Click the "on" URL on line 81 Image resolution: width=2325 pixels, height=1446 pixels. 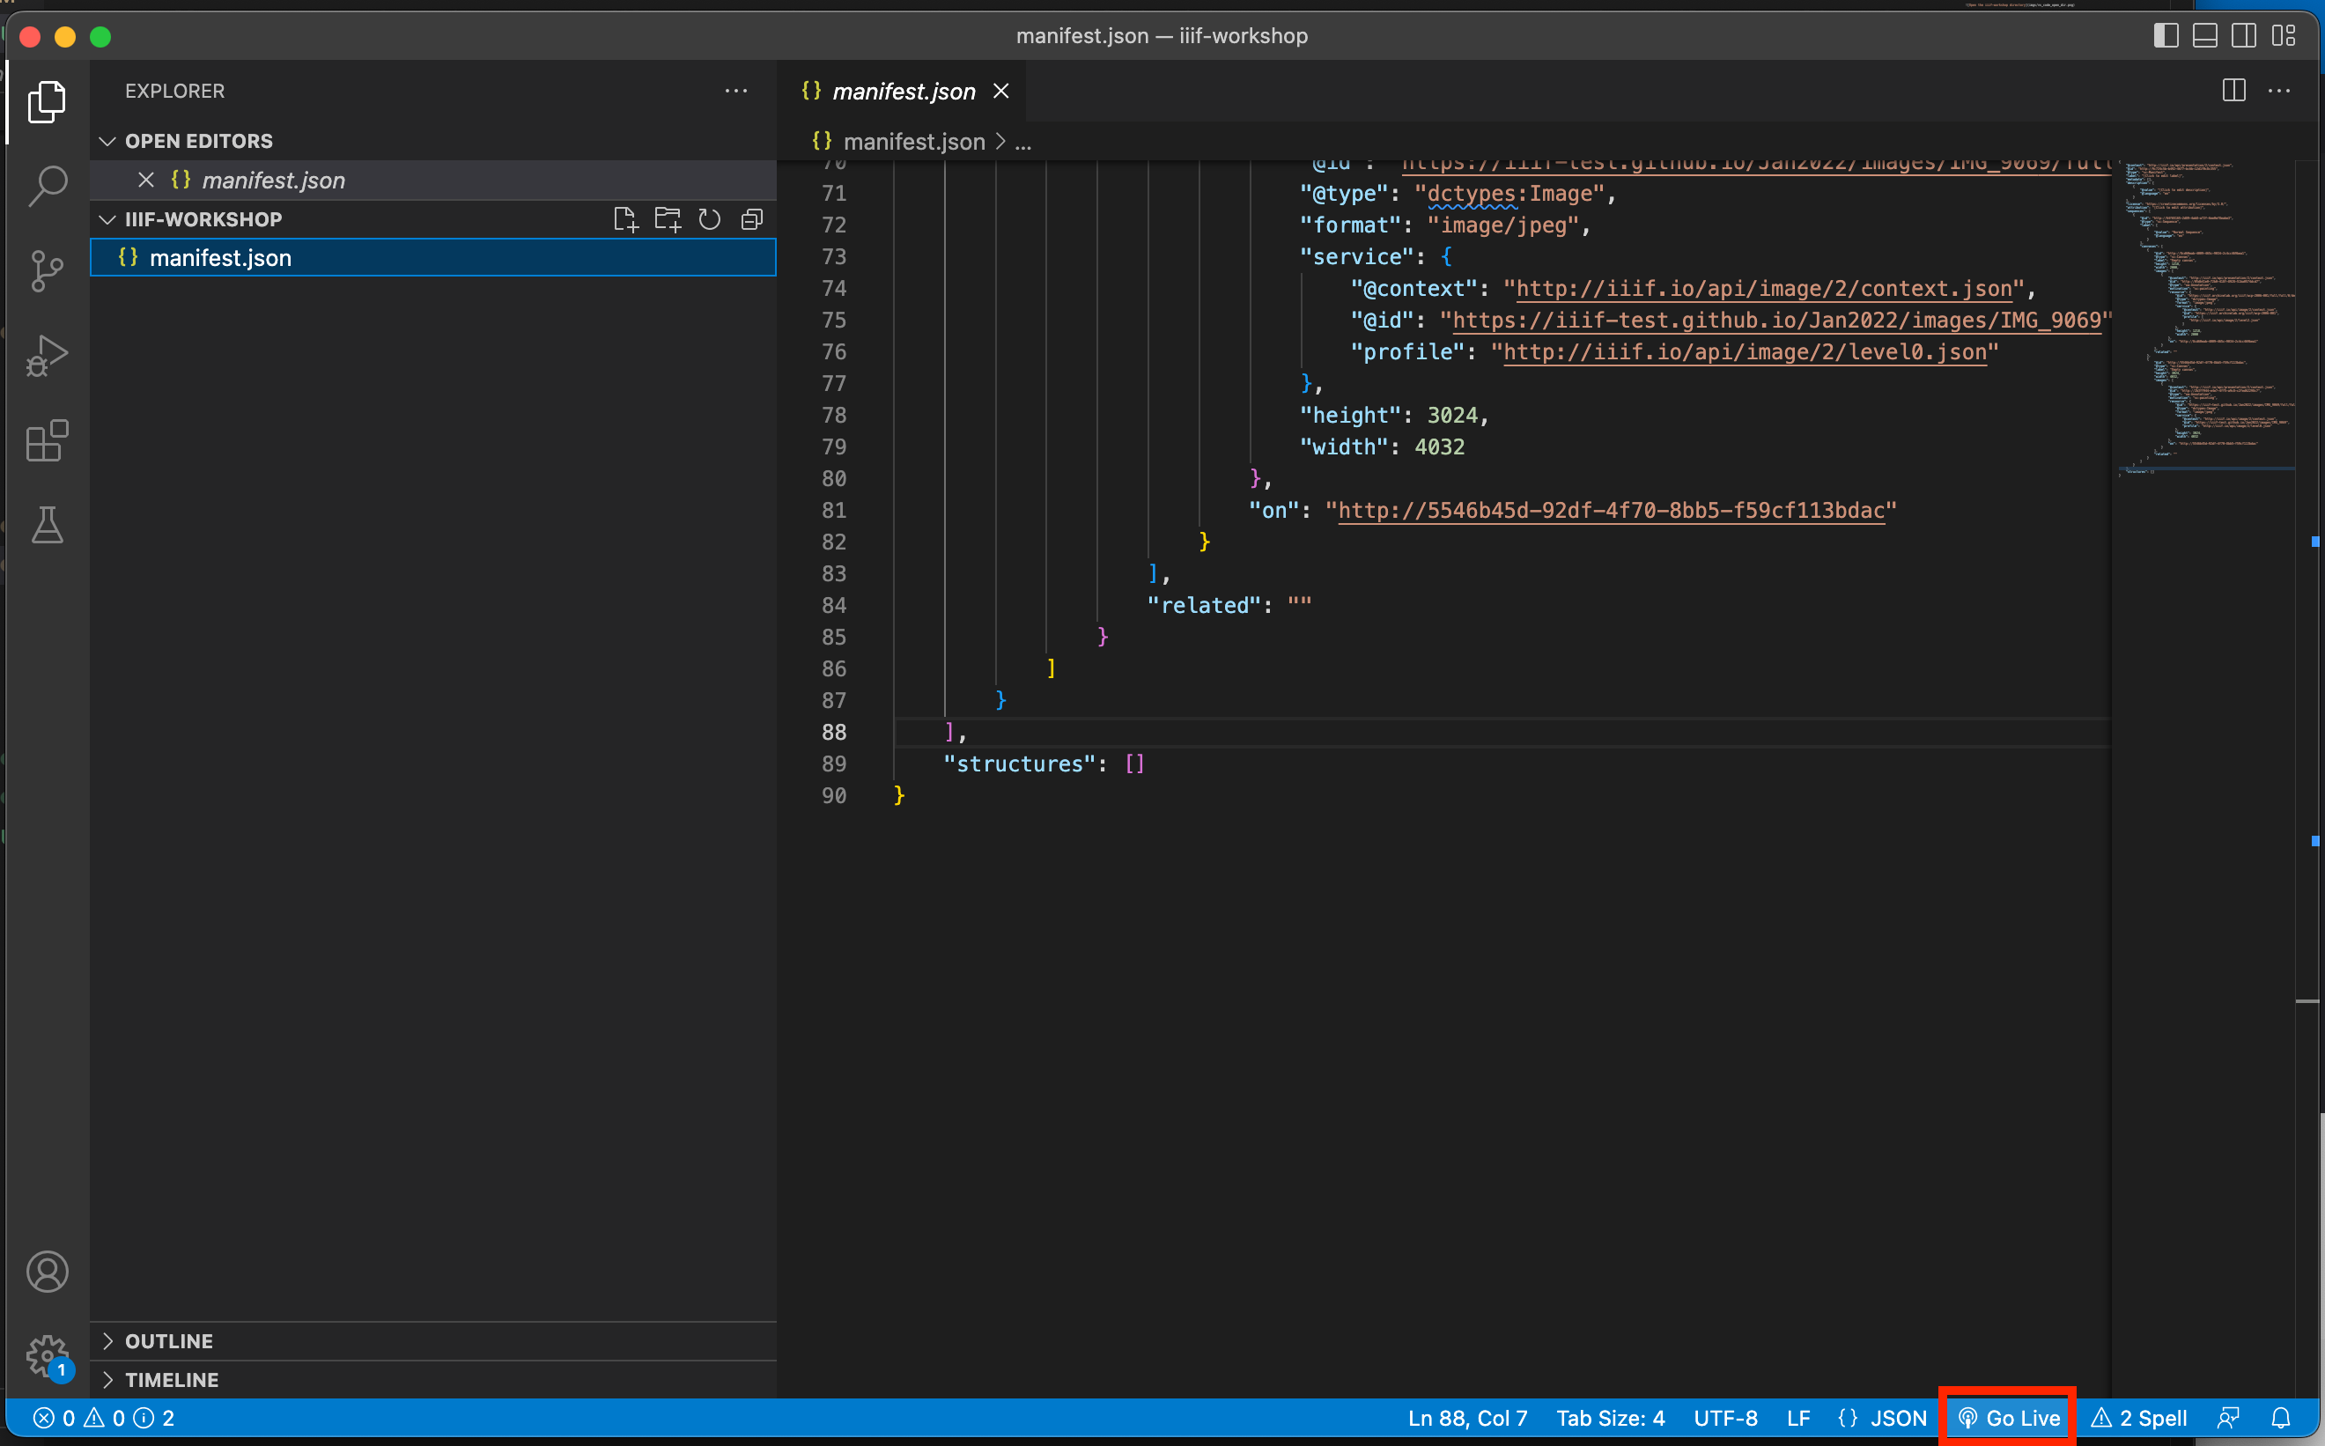coord(1611,511)
